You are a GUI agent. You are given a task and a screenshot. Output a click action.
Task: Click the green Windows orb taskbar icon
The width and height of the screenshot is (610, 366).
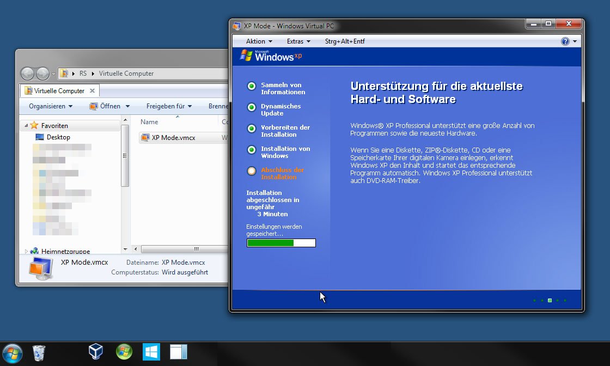[x=124, y=352]
